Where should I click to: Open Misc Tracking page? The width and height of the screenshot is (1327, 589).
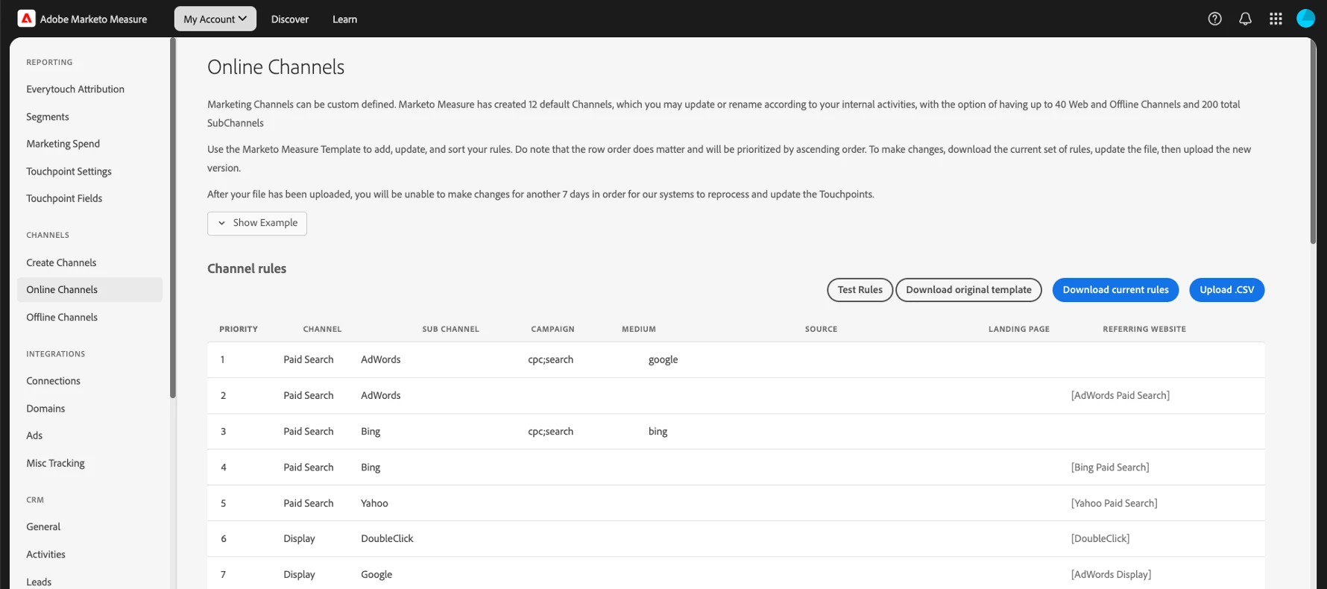[55, 463]
